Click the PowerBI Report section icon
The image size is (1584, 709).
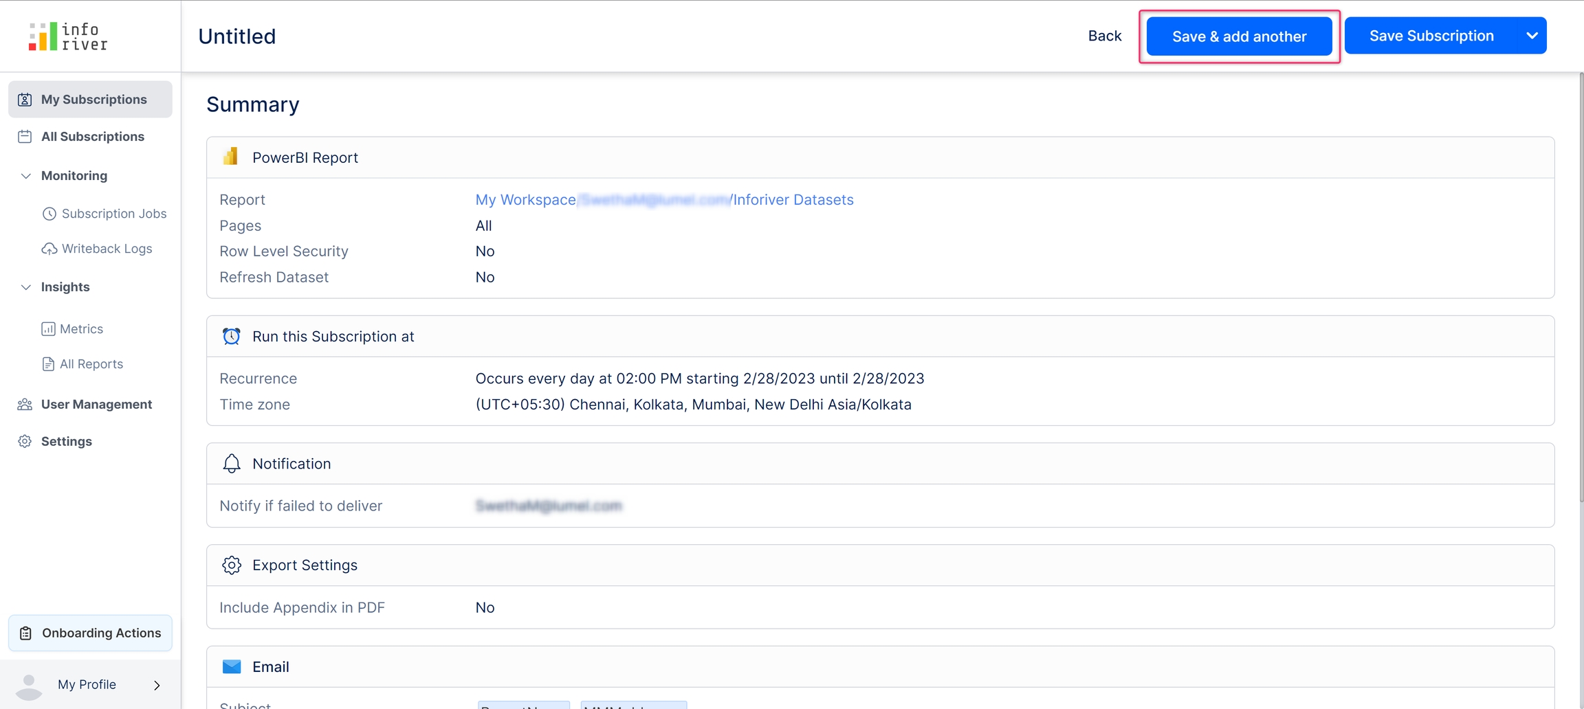[231, 157]
